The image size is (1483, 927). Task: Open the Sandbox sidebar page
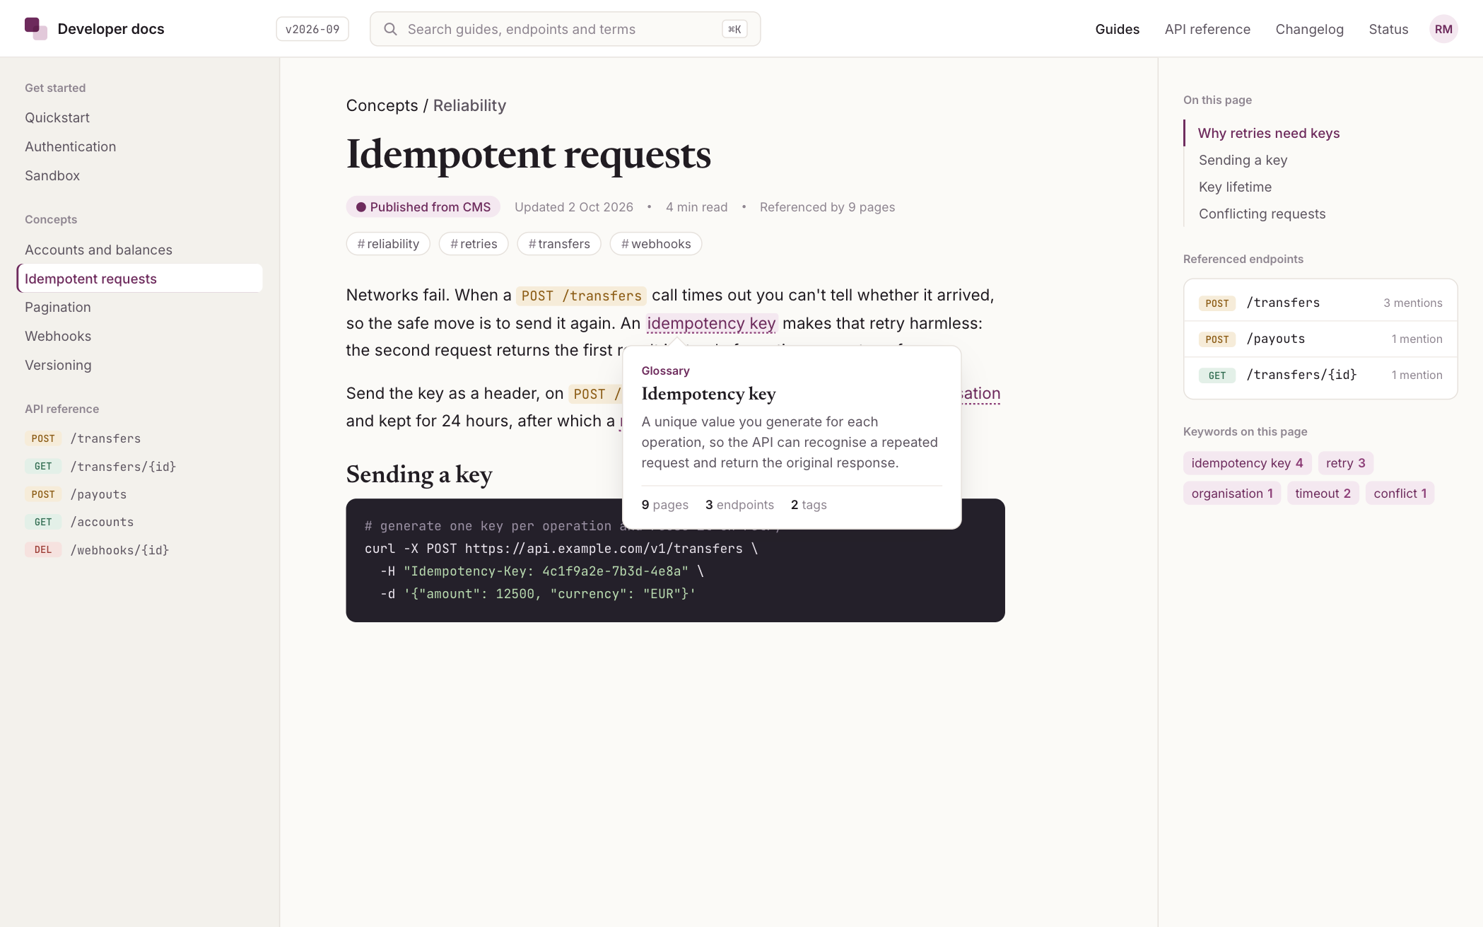click(x=52, y=175)
